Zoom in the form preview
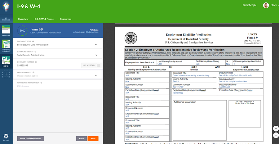This screenshot has height=144, width=279. point(276,128)
